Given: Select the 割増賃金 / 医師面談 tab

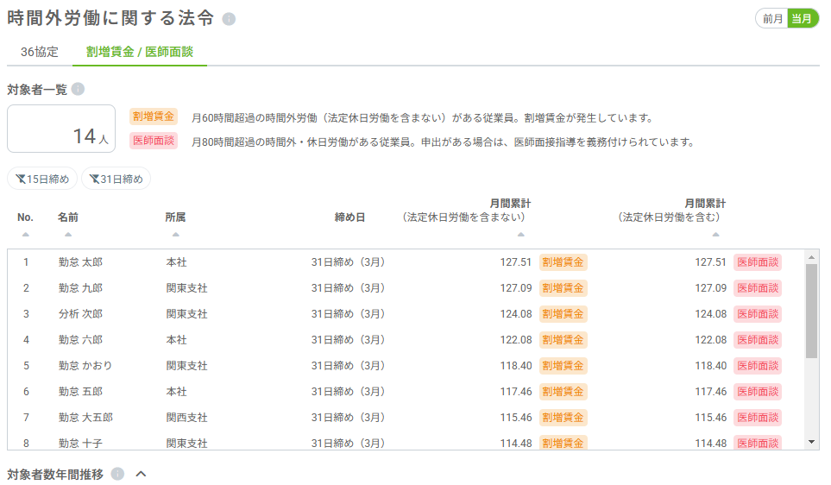Looking at the screenshot, I should pyautogui.click(x=139, y=52).
